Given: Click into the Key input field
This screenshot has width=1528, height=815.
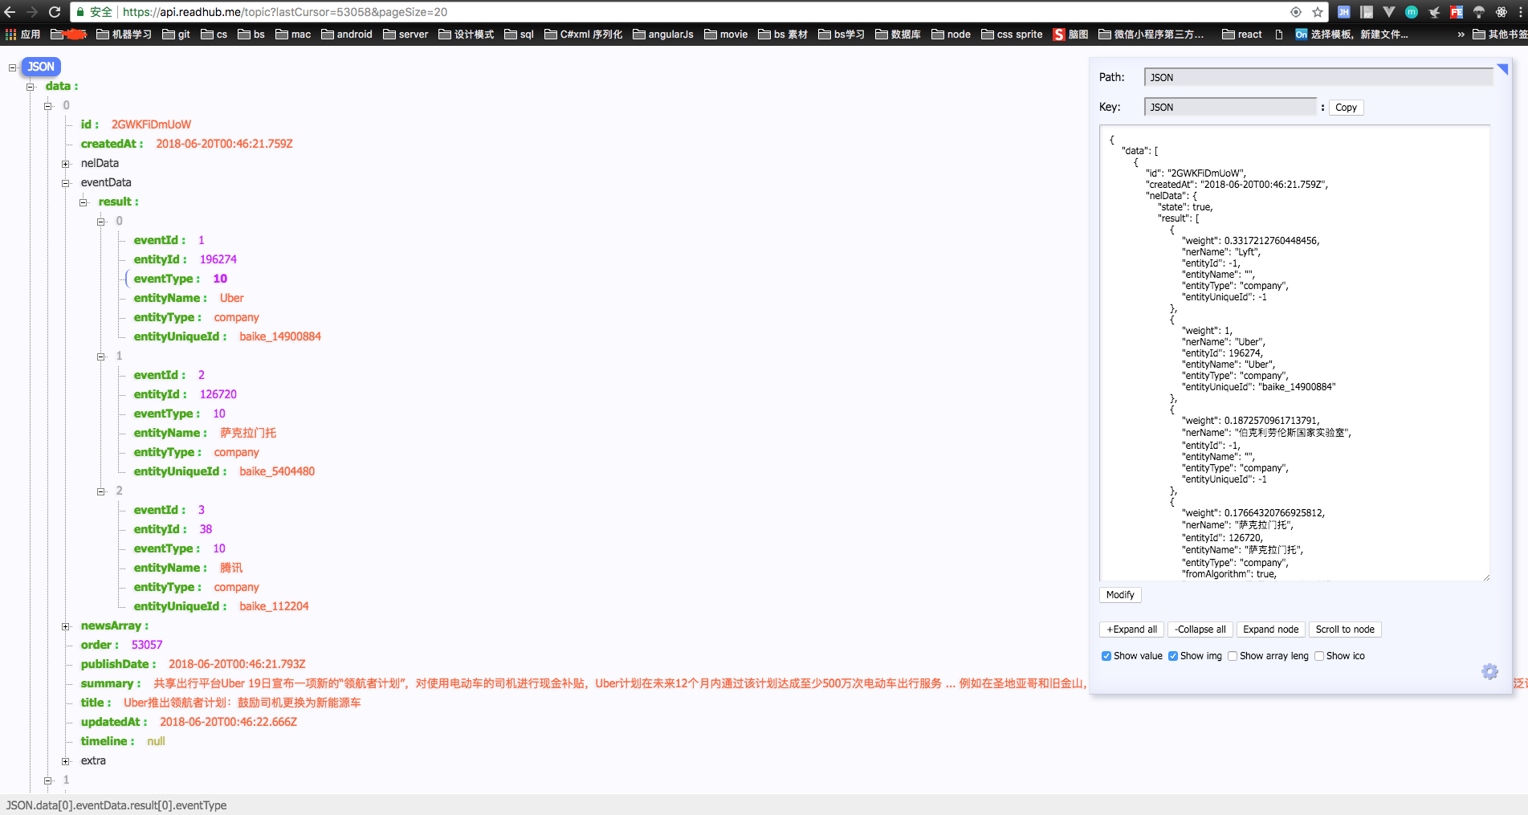Looking at the screenshot, I should tap(1230, 107).
